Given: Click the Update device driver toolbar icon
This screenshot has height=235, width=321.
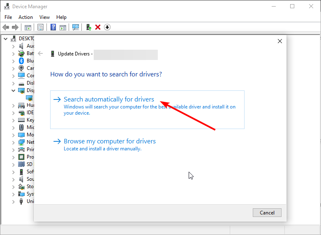Looking at the screenshot, I should pyautogui.click(x=89, y=27).
